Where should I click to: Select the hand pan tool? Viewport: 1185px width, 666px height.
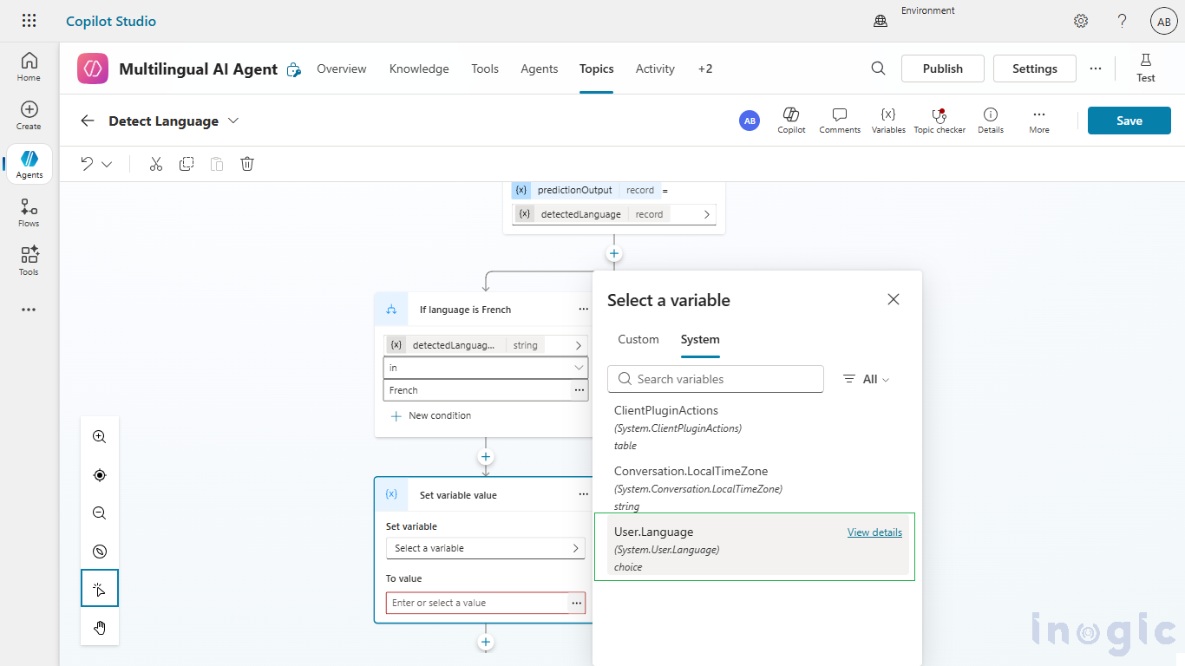click(100, 627)
